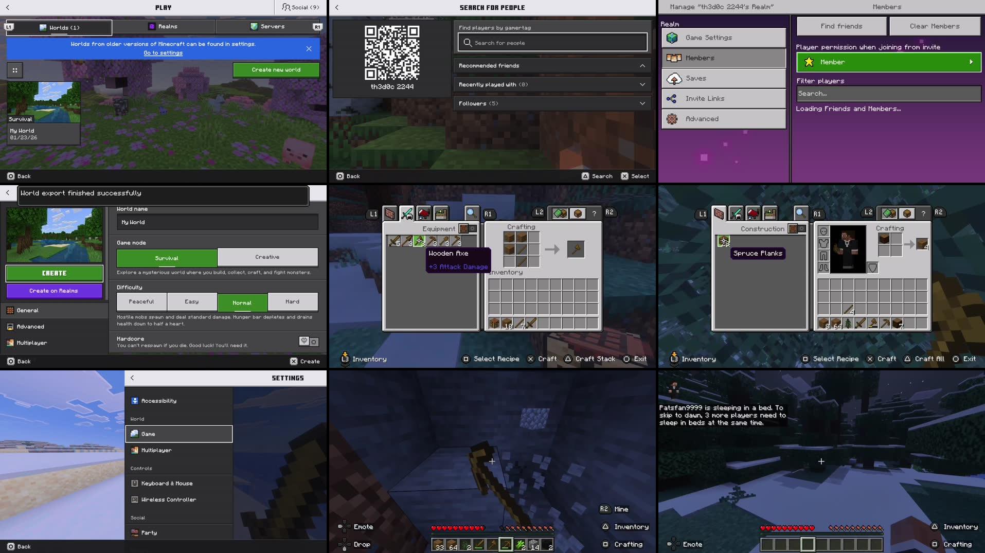
Task: Click the chestplate armor slot
Action: [x=823, y=244]
